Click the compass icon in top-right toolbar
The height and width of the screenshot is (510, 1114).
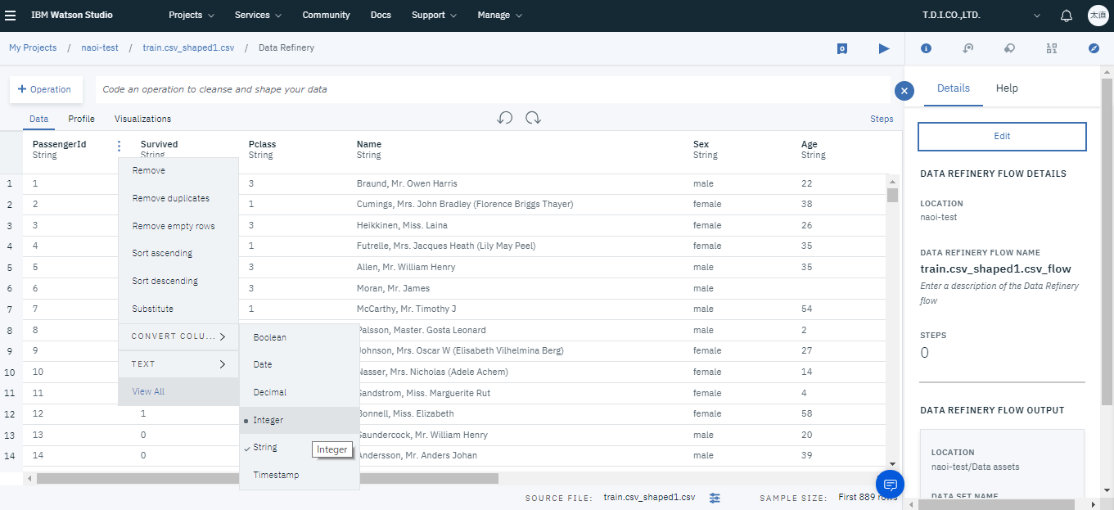[1094, 48]
